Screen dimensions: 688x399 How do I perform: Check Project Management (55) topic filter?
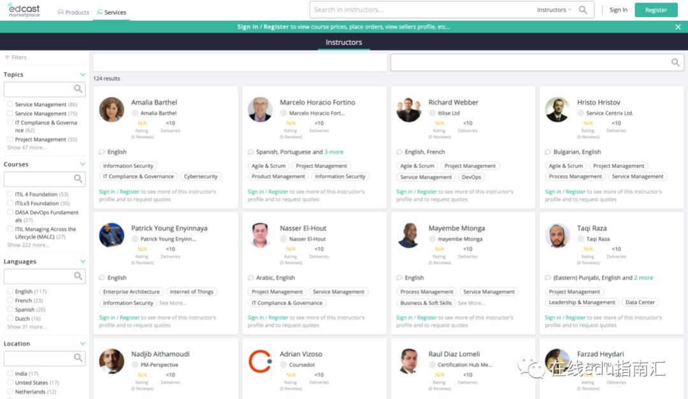coord(10,139)
